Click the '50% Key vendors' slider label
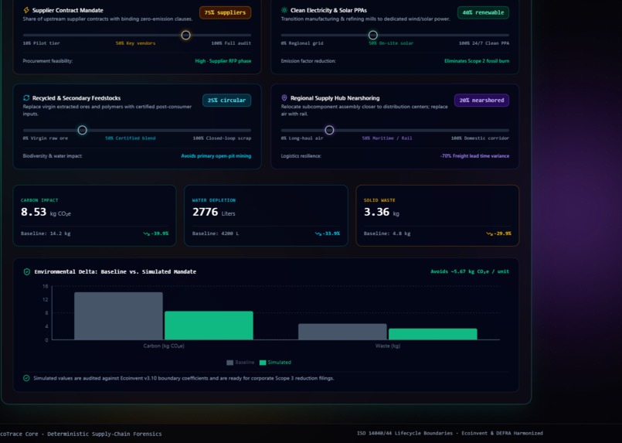 [136, 43]
